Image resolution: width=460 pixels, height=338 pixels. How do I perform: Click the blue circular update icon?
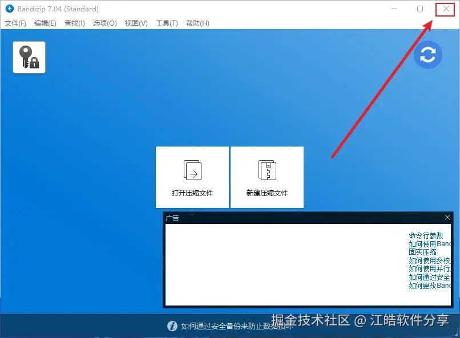tap(427, 55)
